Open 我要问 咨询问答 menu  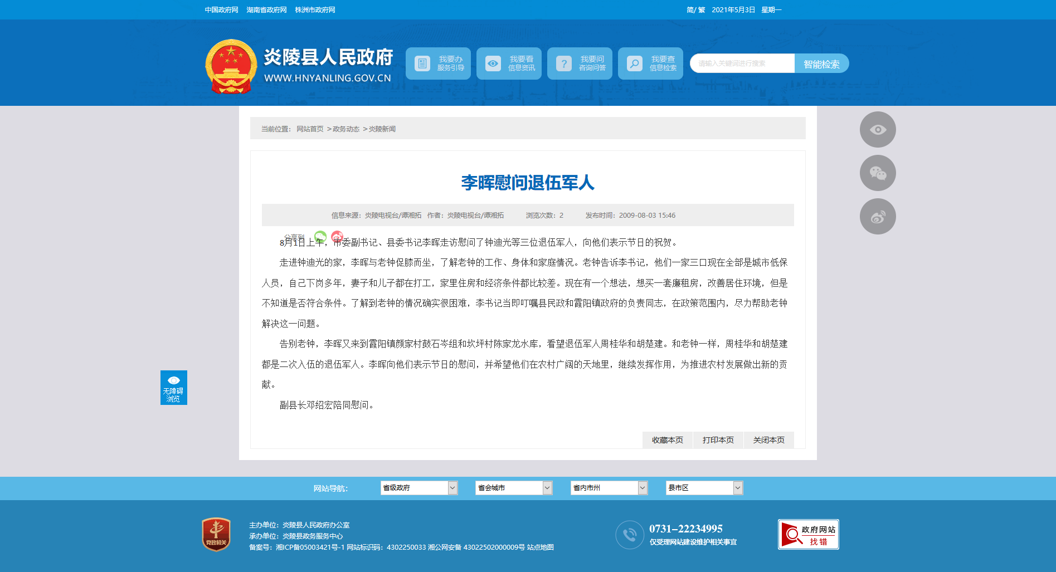[x=580, y=63]
